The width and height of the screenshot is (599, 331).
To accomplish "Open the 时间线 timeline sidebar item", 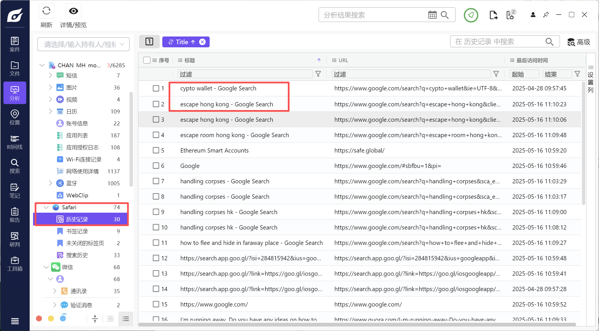I will click(15, 142).
